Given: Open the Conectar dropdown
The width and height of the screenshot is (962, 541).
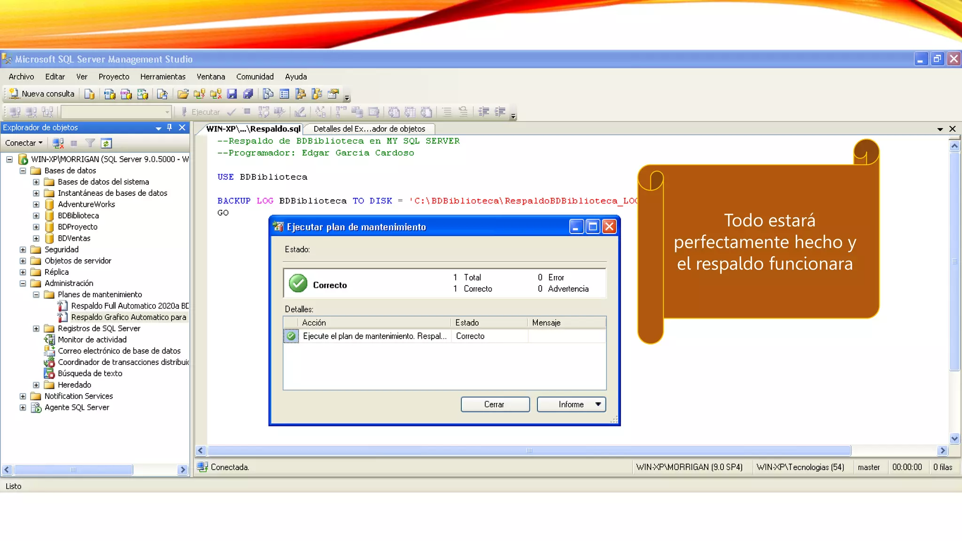Looking at the screenshot, I should [23, 143].
